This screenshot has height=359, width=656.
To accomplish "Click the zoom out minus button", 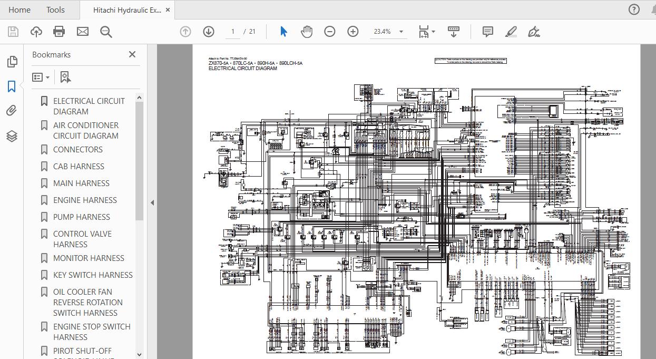I will tap(330, 32).
